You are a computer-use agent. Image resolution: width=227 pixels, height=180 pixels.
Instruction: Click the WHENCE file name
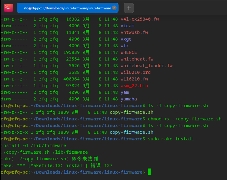tap(129, 52)
